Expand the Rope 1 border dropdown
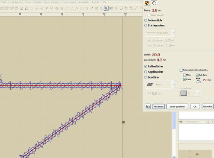This screenshot has width=214, height=158. pyautogui.click(x=173, y=85)
